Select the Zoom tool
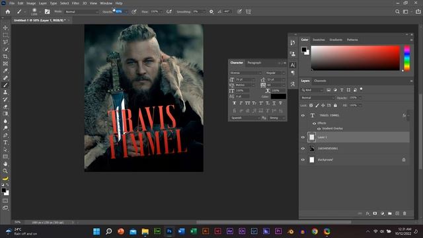 tap(5, 171)
